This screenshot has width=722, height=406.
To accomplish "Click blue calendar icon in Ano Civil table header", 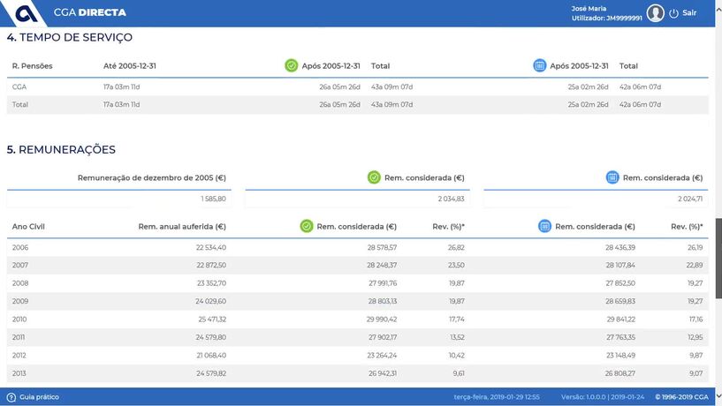I will (x=544, y=227).
